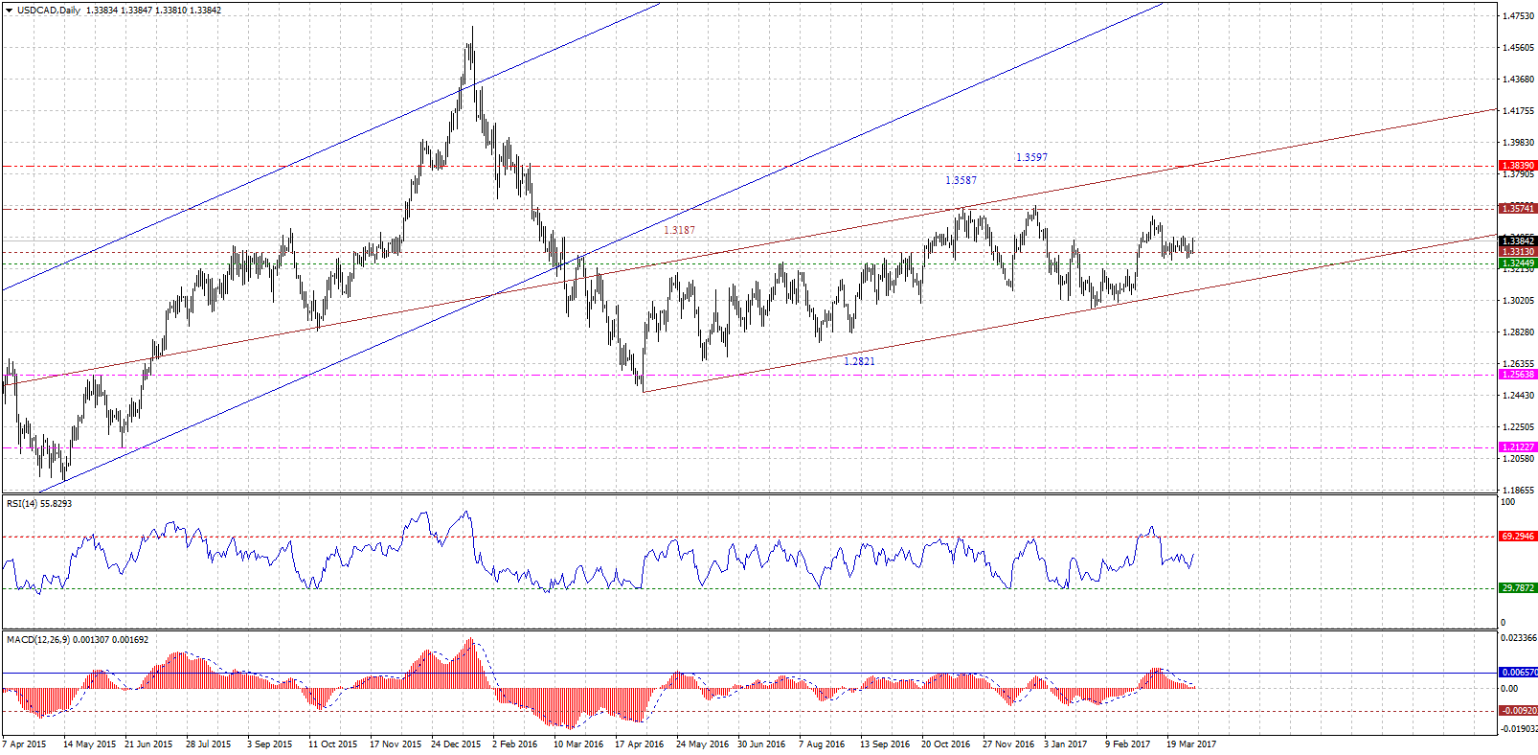Select the RSI(14) 55.8293 indicator label
This screenshot has width=1538, height=755.
pyautogui.click(x=39, y=503)
